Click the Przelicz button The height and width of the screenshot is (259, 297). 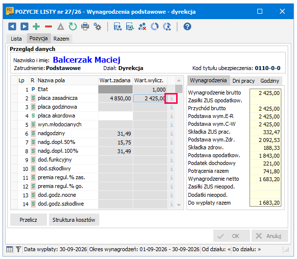click(28, 220)
